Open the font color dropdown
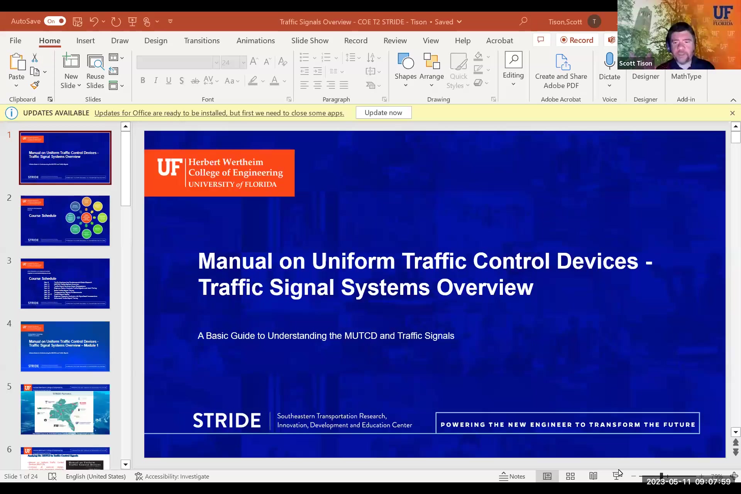The height and width of the screenshot is (494, 741). coord(284,81)
